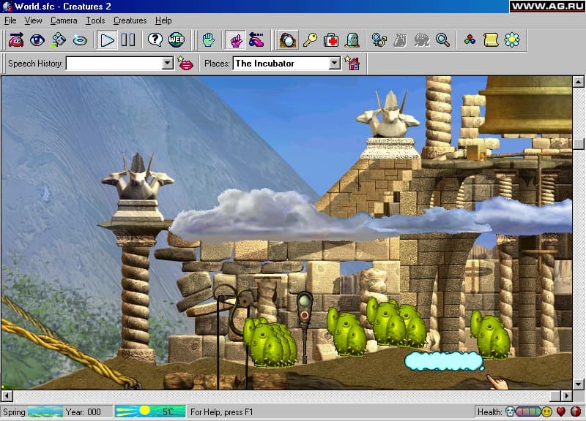Click The Incubator places field
Image resolution: width=586 pixels, height=421 pixels.
(x=281, y=64)
